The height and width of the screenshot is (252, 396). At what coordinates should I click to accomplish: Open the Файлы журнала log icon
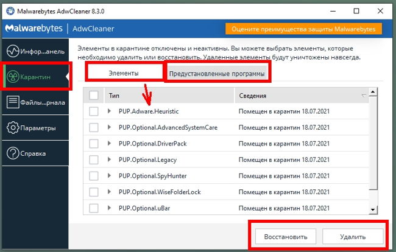[13, 102]
